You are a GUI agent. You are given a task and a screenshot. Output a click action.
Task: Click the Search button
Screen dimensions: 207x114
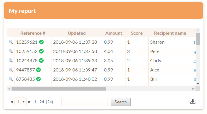coord(121,102)
